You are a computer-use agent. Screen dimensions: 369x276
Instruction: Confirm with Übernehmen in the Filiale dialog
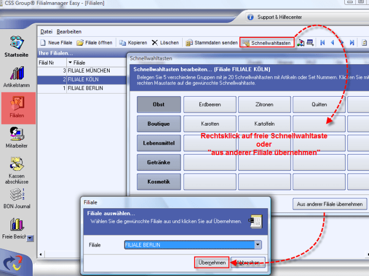click(212, 262)
